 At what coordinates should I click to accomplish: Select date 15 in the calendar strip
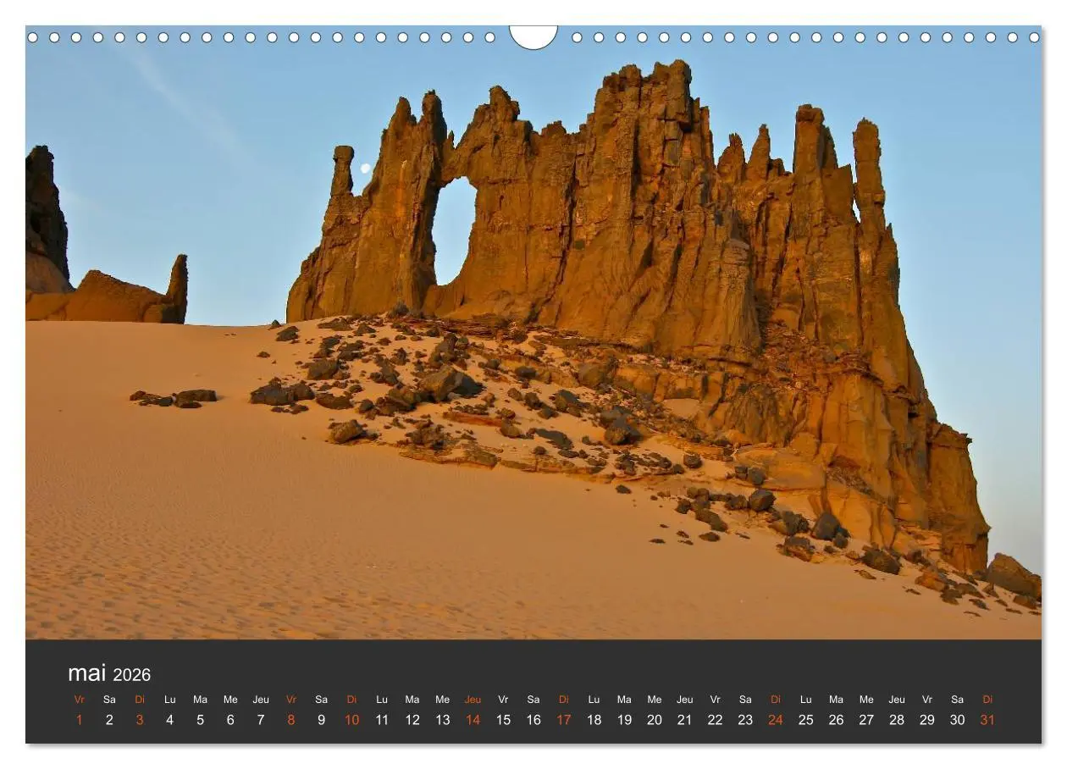coord(503,720)
